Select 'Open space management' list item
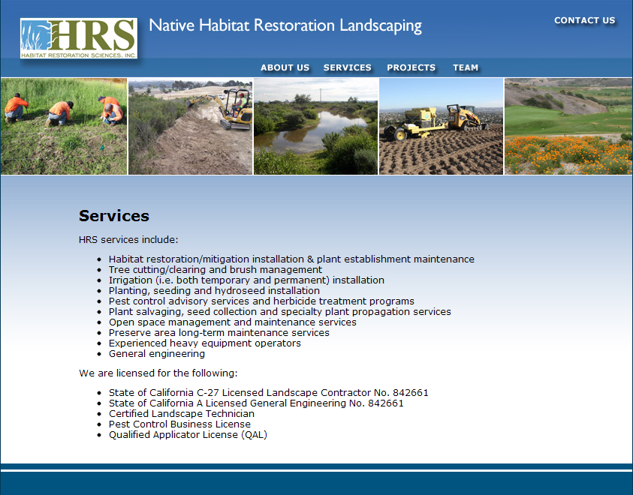633x495 pixels. click(233, 322)
